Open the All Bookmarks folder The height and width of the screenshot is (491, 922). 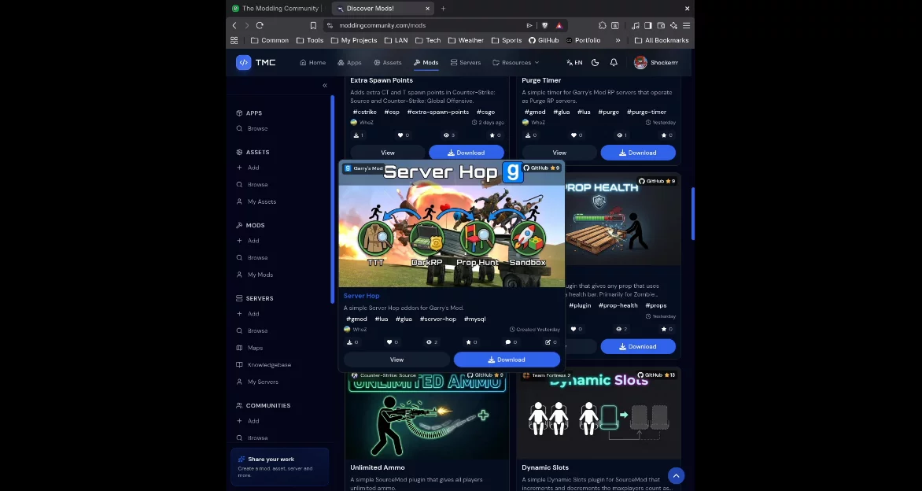click(662, 41)
